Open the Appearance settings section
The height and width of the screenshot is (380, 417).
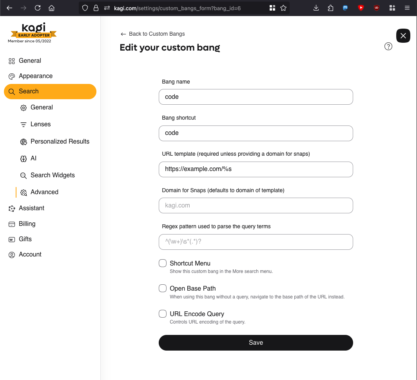[x=35, y=76]
